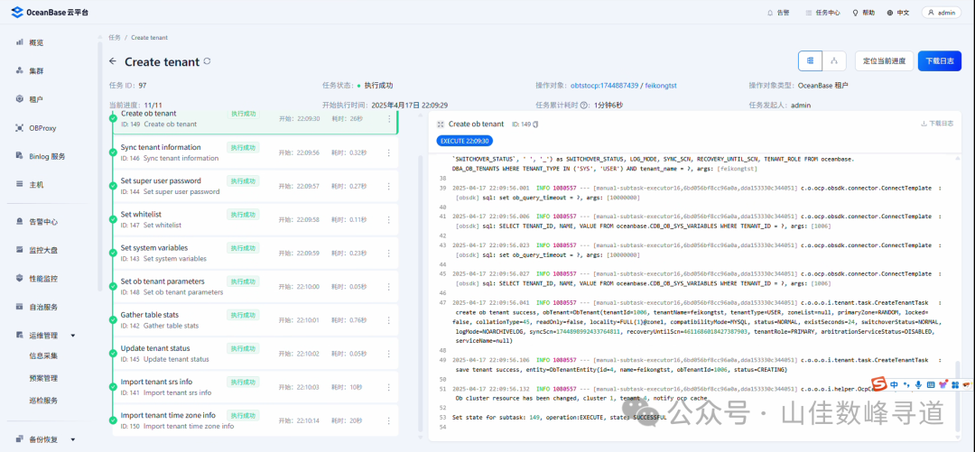Click the 监控大盘 sidebar icon

tap(19, 250)
